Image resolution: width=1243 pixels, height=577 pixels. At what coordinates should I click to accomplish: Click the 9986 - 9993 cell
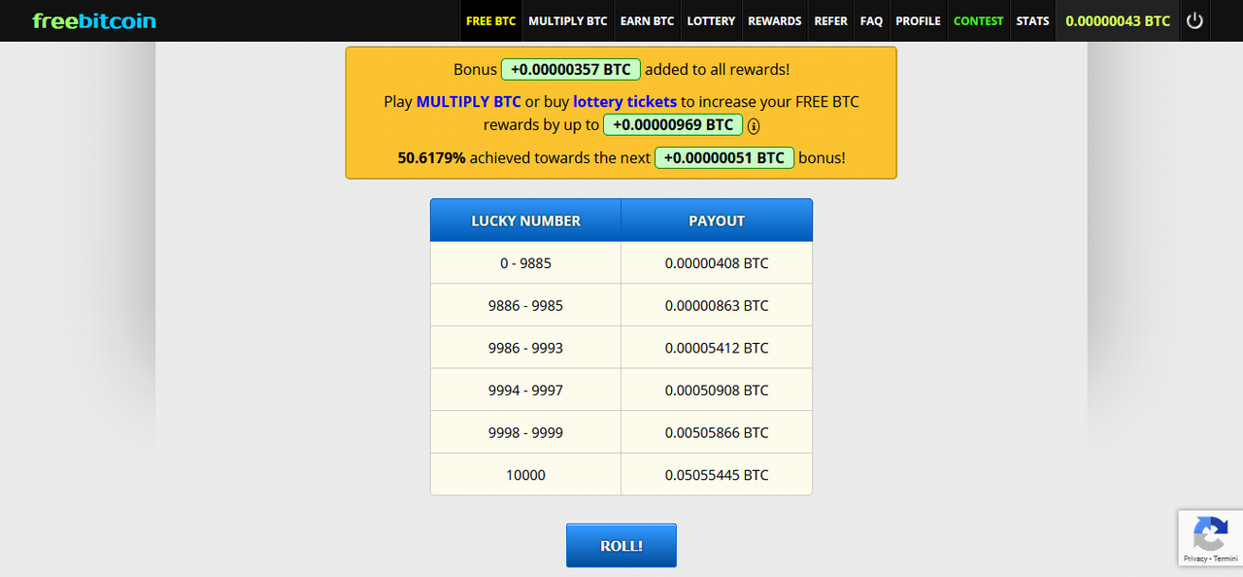525,348
